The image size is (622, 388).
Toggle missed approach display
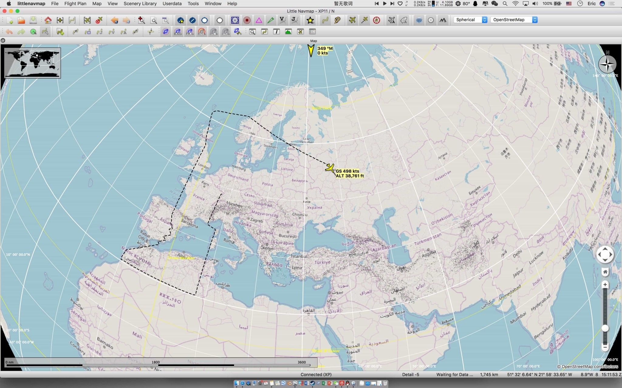337,20
